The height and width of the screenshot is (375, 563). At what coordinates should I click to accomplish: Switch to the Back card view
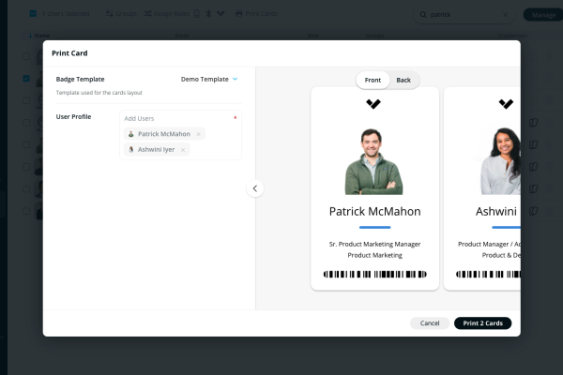403,80
